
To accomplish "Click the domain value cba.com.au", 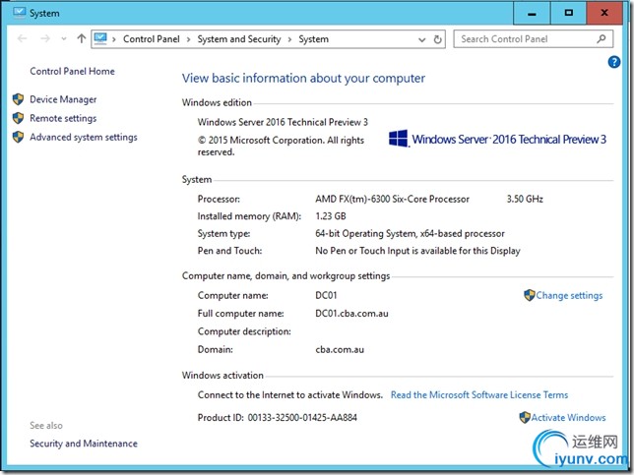I will pyautogui.click(x=340, y=350).
